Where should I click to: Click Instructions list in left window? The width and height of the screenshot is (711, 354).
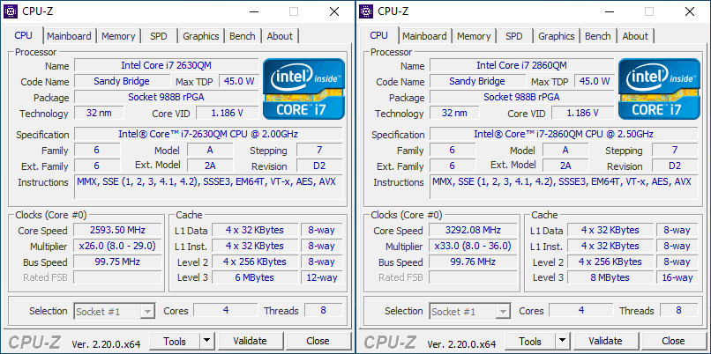pyautogui.click(x=208, y=187)
